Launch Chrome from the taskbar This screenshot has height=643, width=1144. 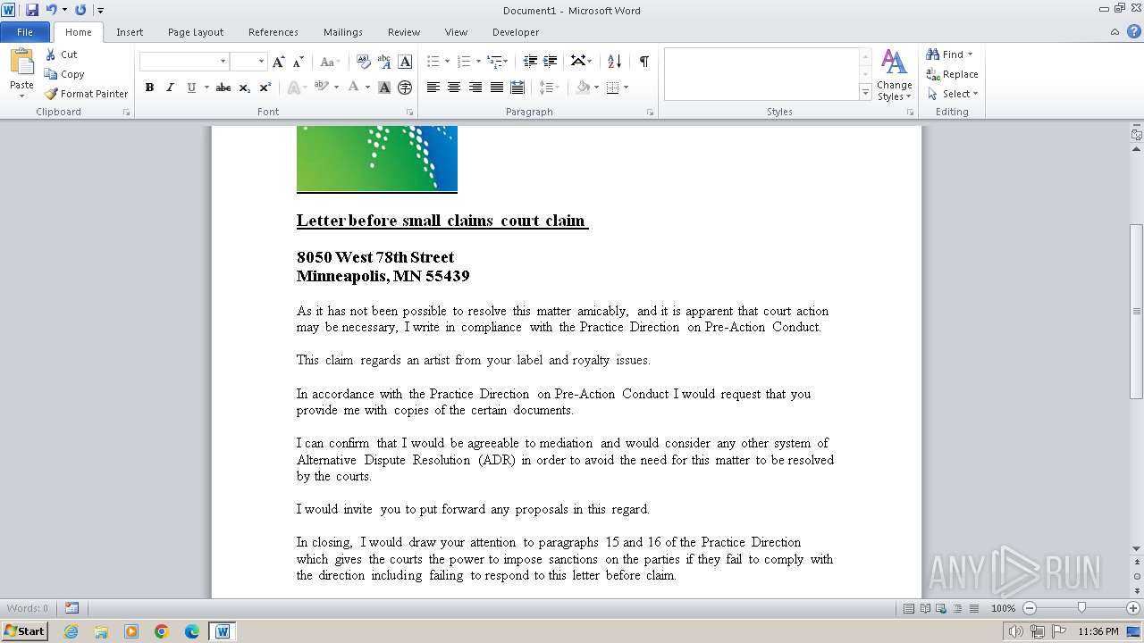pos(162,631)
